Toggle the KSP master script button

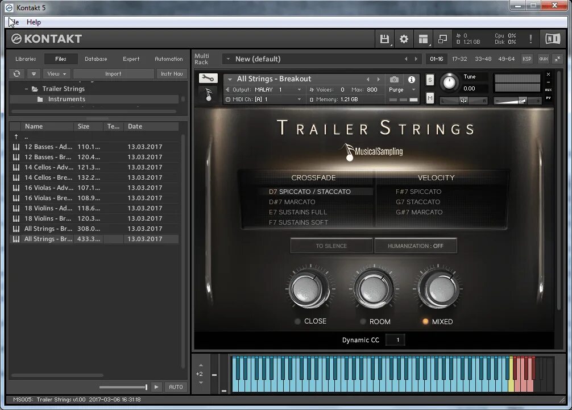[x=527, y=59]
